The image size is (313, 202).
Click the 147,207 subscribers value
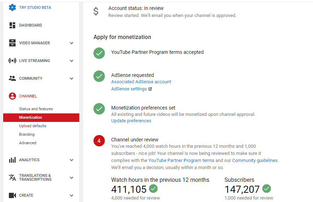(242, 189)
